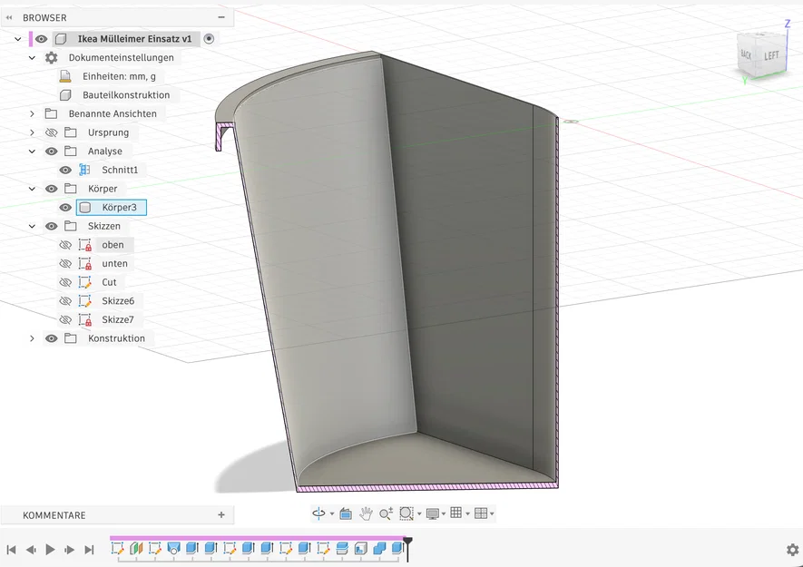
Task: Hide the Körper folder
Action: tap(51, 189)
